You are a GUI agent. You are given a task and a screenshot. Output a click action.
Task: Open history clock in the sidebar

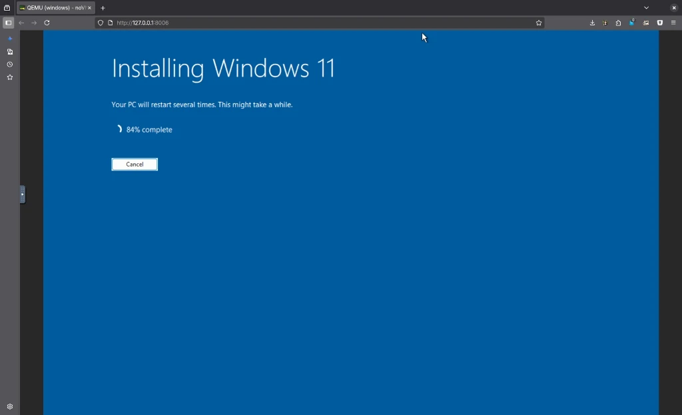[10, 65]
